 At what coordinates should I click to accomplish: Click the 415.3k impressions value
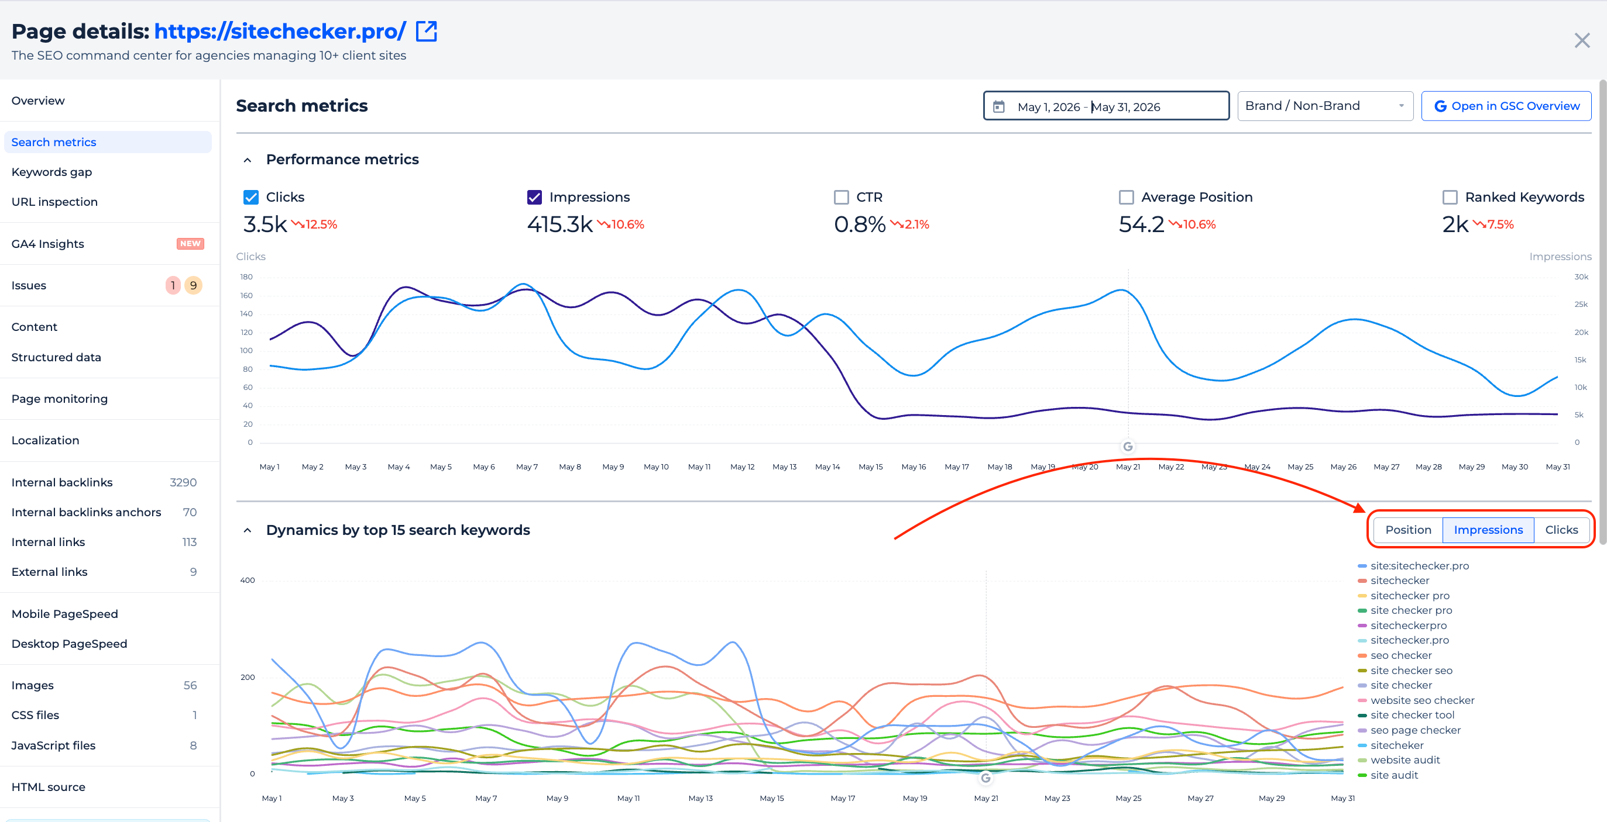coord(559,225)
